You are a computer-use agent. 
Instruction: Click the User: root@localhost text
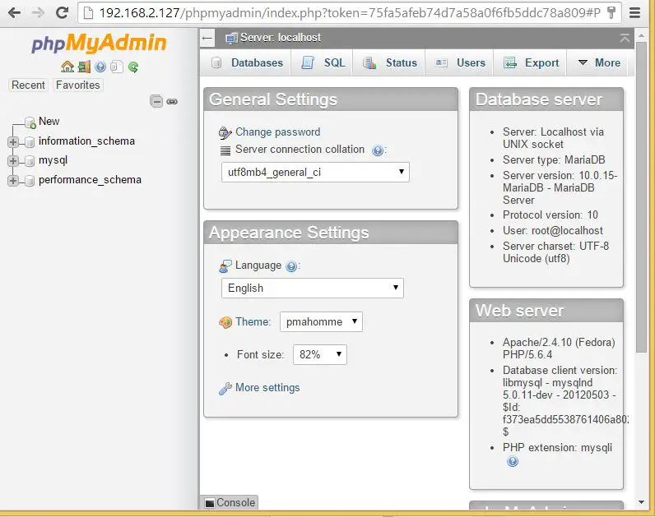click(553, 231)
